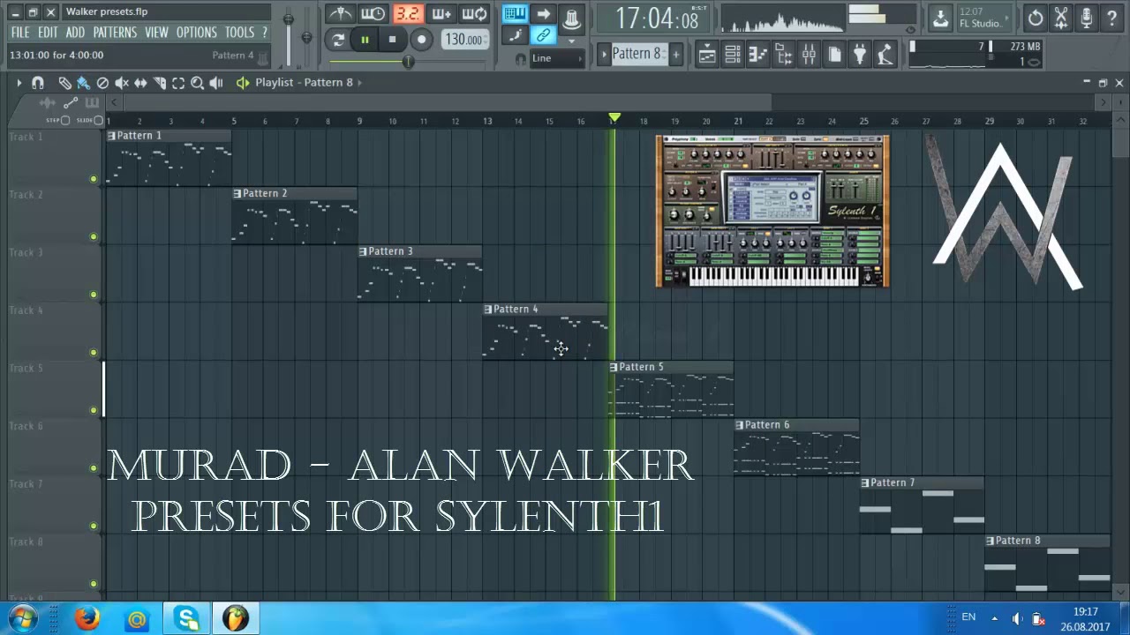Open the FILE menu
Screen dimensions: 1130x635
(19, 33)
